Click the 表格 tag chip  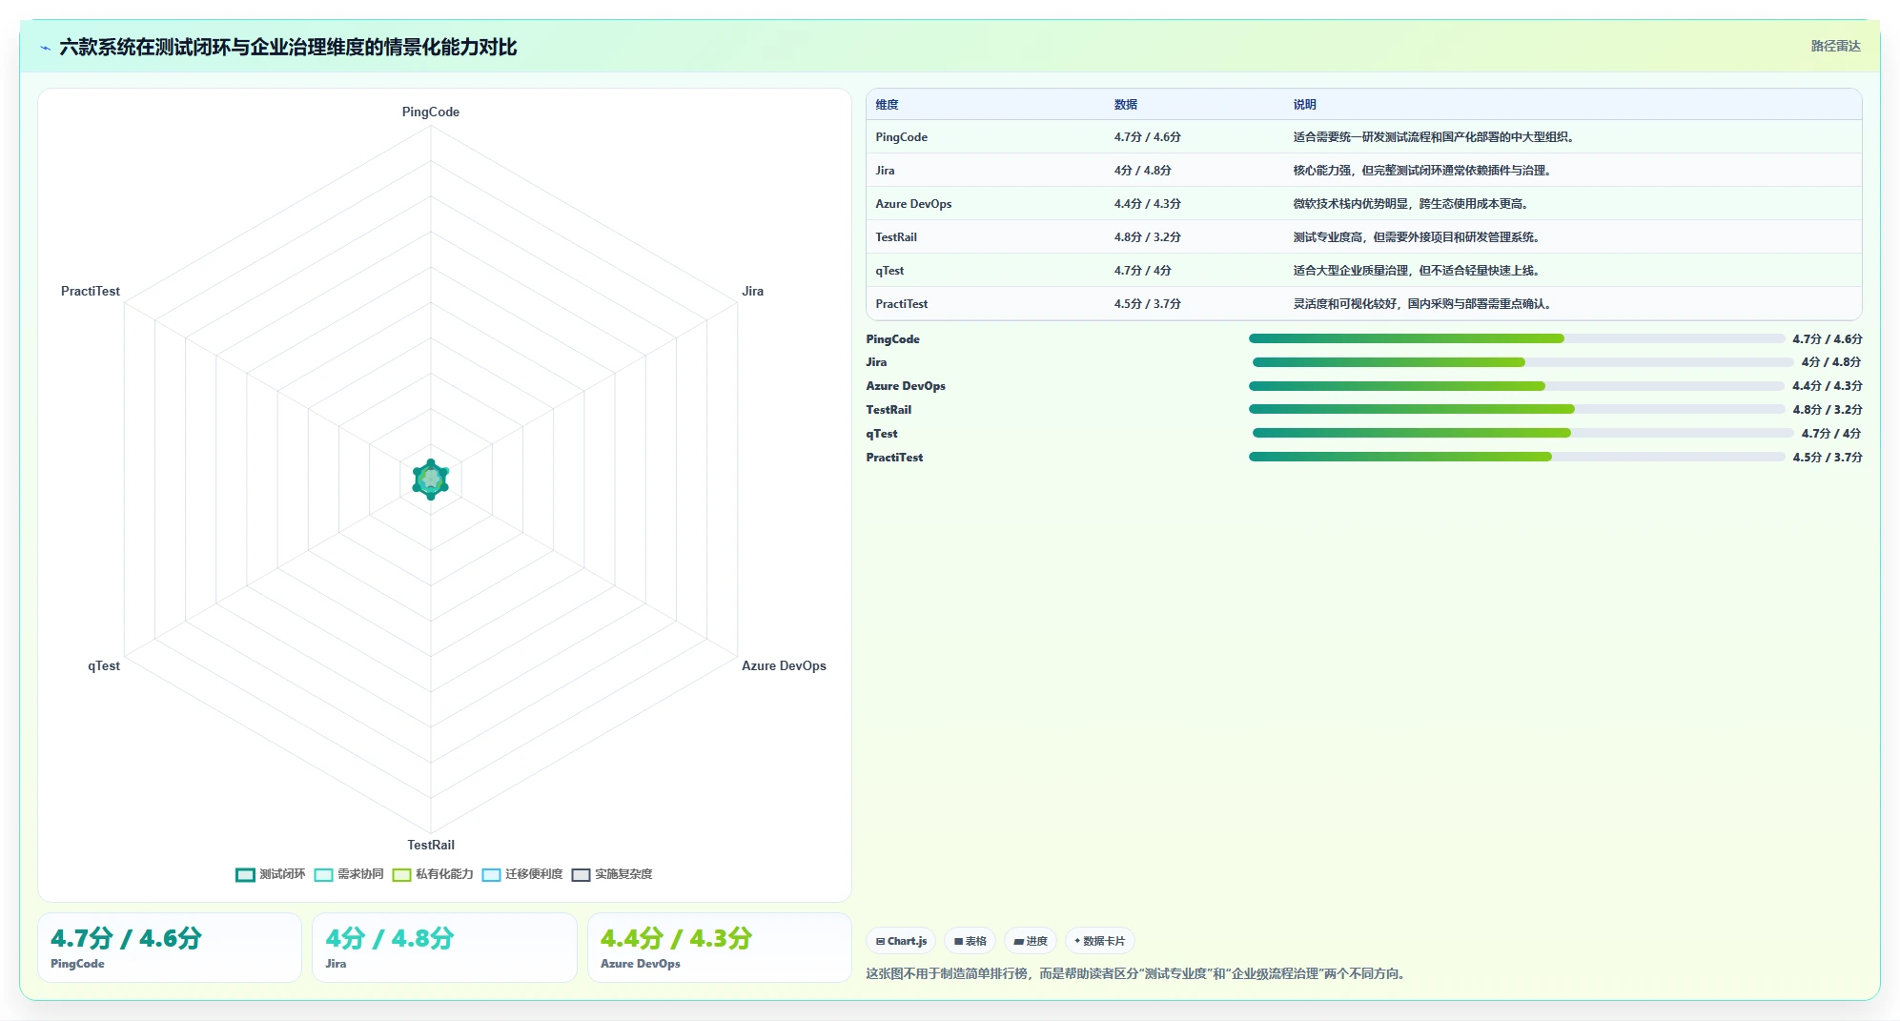tap(970, 941)
